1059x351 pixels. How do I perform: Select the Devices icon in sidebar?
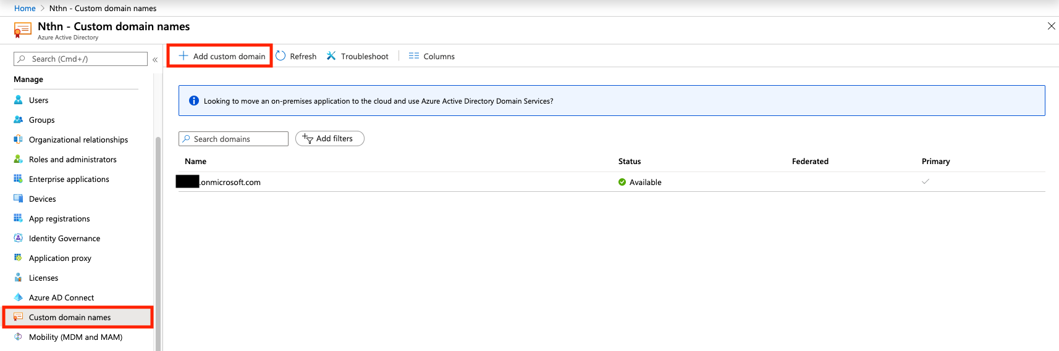(19, 199)
